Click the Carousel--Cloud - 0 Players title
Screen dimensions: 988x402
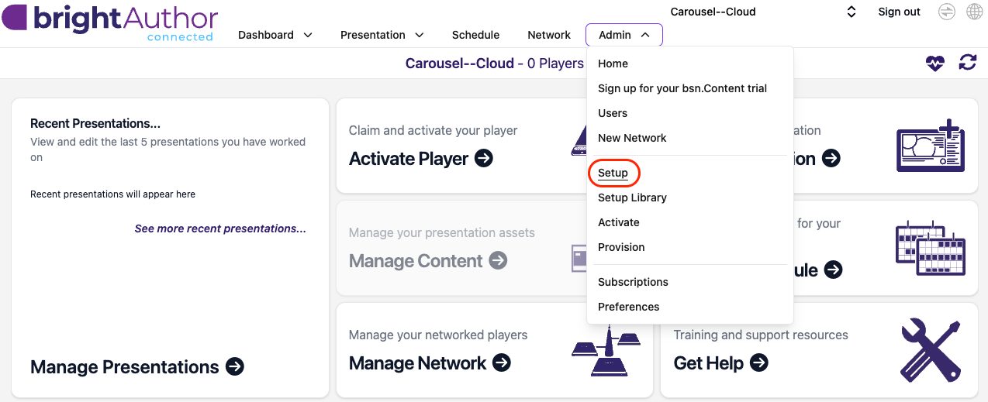tap(495, 64)
